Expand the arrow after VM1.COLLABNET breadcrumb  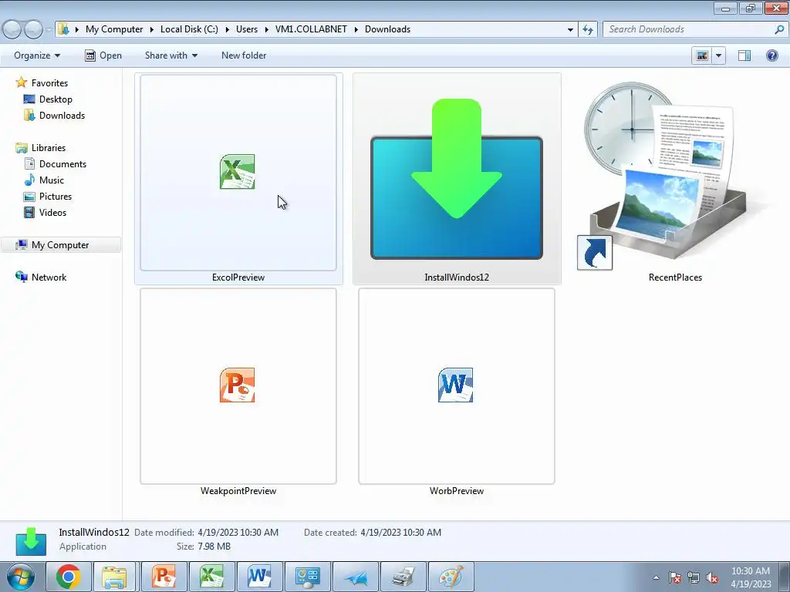pos(356,29)
